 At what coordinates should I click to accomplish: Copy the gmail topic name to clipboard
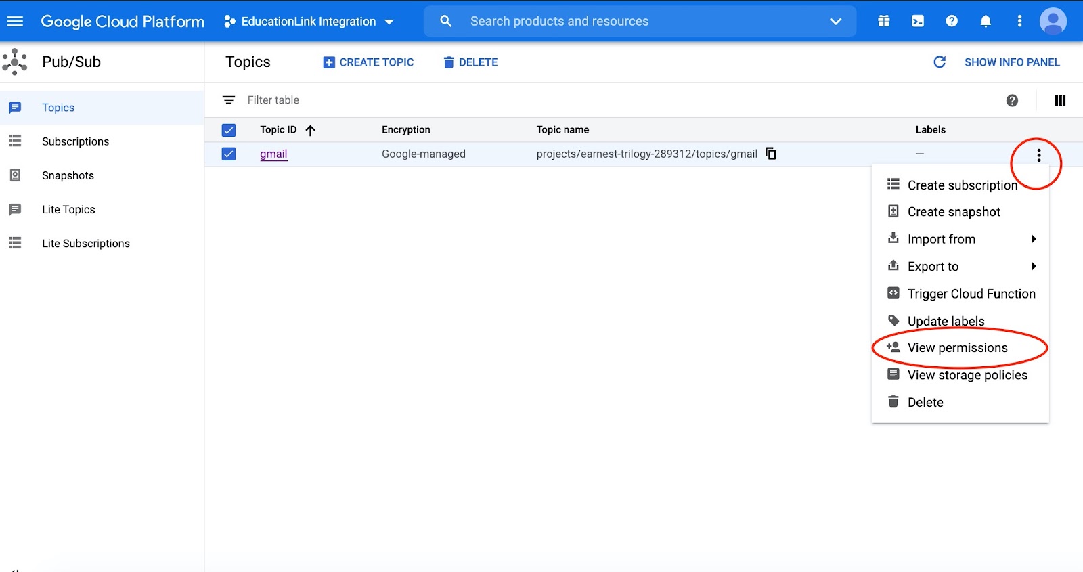point(771,153)
